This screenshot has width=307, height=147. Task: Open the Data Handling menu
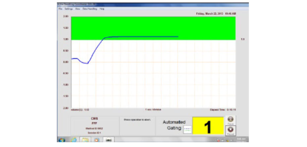coord(90,9)
